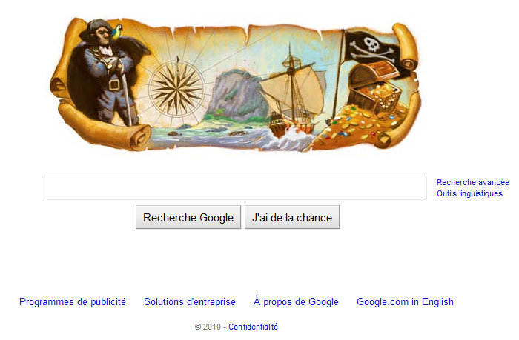Viewport: 519px width, 340px height.
Task: Click the J'ai de la chance button
Action: pos(292,217)
